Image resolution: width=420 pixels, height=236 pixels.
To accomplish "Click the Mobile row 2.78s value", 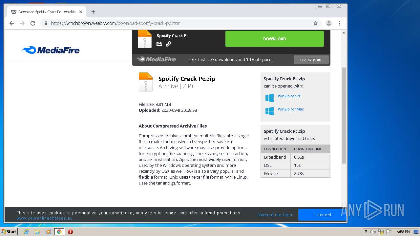I will click(299, 173).
